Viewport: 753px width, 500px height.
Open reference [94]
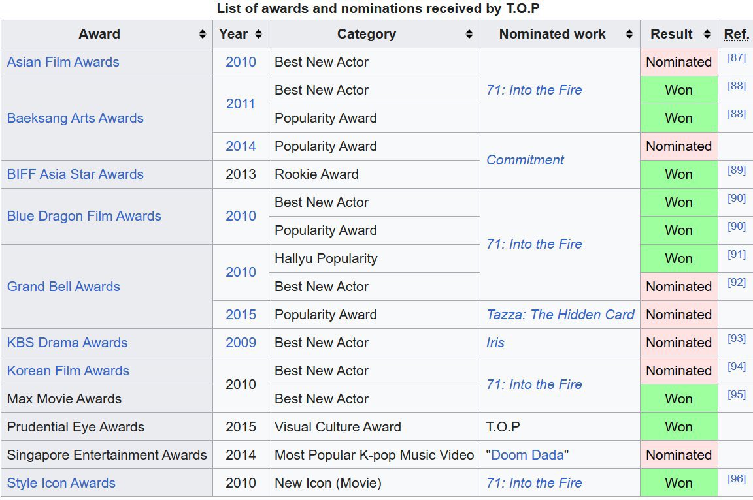pos(736,367)
